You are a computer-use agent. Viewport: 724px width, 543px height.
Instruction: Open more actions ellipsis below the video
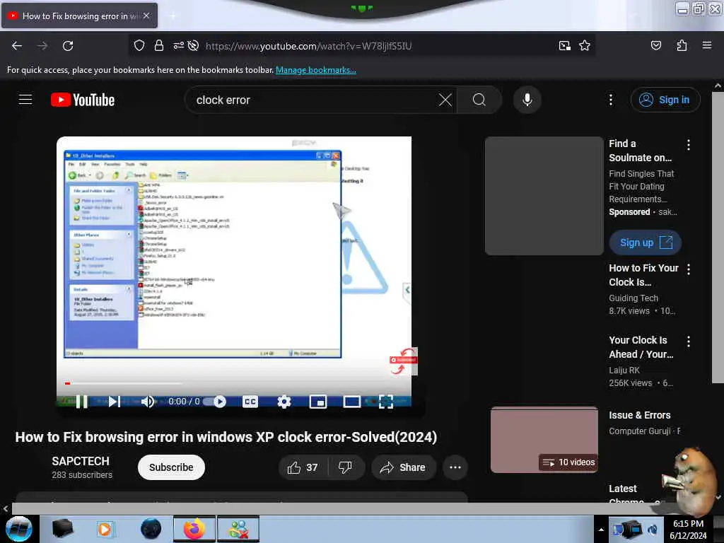point(455,467)
